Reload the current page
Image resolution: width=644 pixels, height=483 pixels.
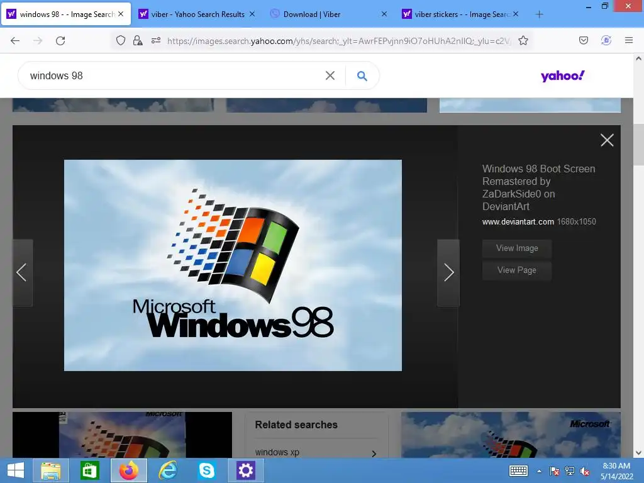tap(60, 41)
